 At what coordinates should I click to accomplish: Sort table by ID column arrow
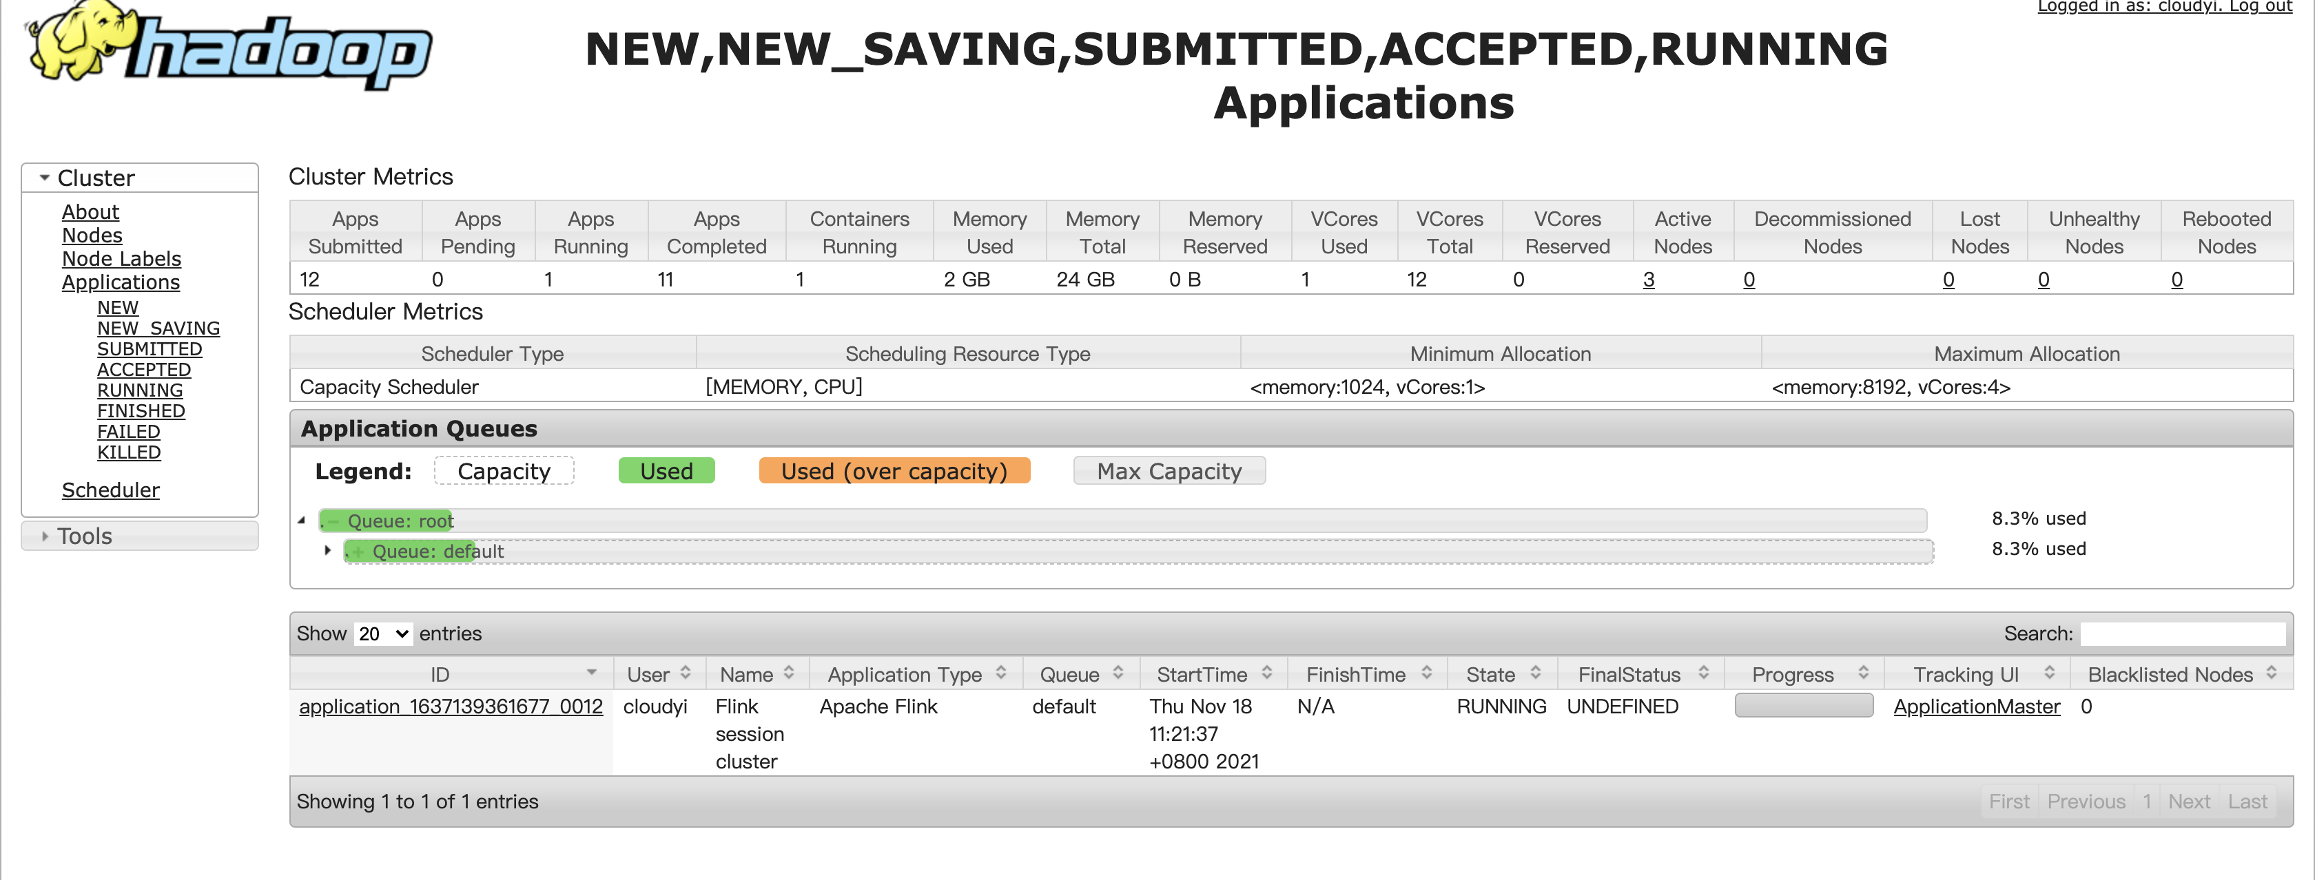point(591,673)
